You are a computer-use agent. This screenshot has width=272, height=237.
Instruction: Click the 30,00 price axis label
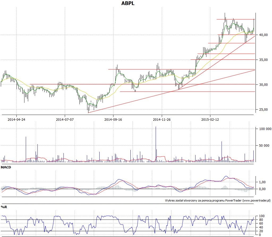tap(263, 85)
